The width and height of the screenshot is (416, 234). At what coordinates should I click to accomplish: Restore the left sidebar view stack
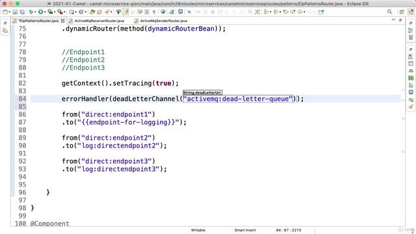(x=5, y=23)
